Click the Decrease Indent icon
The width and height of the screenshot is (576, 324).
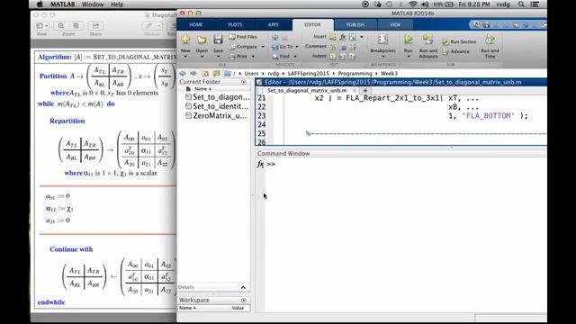tap(352, 56)
